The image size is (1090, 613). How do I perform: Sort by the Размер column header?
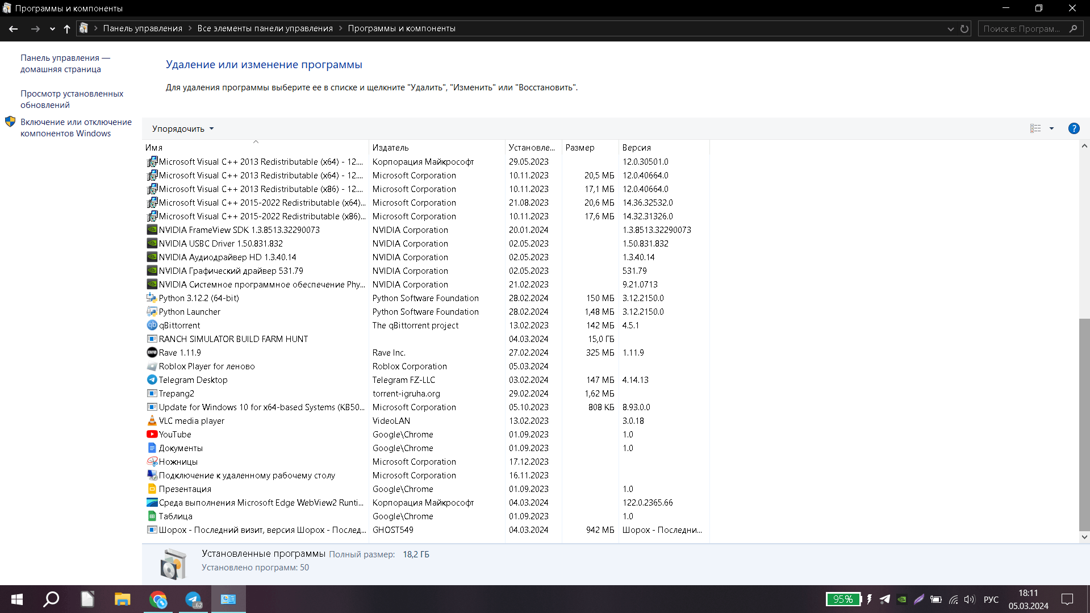click(x=590, y=148)
